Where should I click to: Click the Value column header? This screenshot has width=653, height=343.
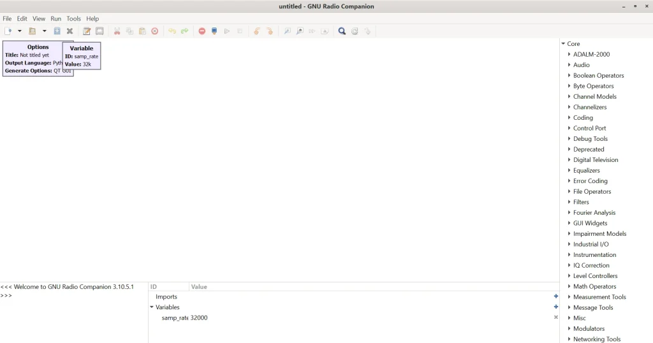(x=374, y=287)
